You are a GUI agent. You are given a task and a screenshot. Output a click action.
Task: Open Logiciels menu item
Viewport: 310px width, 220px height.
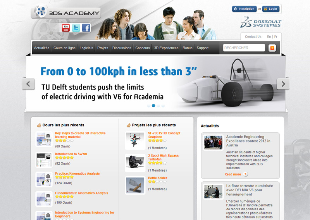86,48
